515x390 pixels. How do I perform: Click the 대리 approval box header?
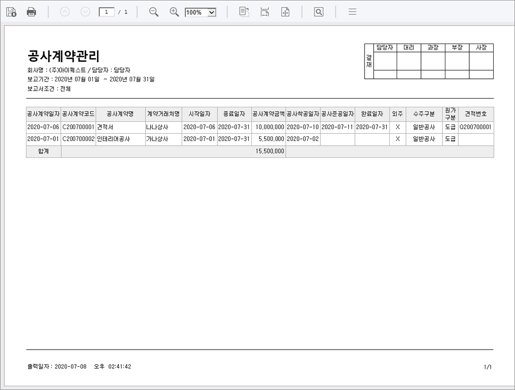[x=409, y=48]
